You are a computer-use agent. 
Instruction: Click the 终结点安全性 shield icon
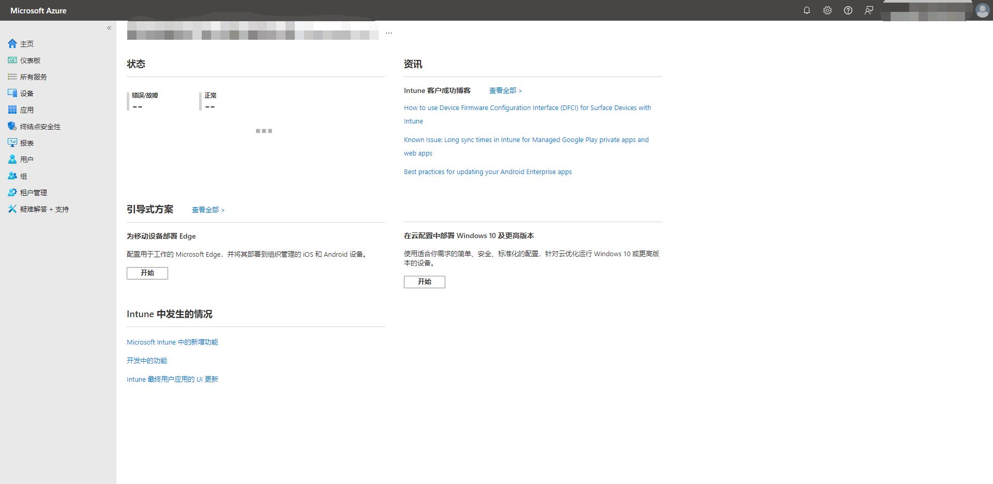click(12, 126)
